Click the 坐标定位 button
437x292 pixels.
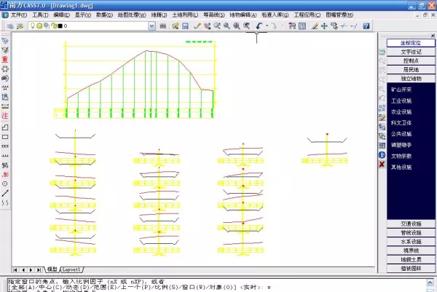(x=411, y=43)
